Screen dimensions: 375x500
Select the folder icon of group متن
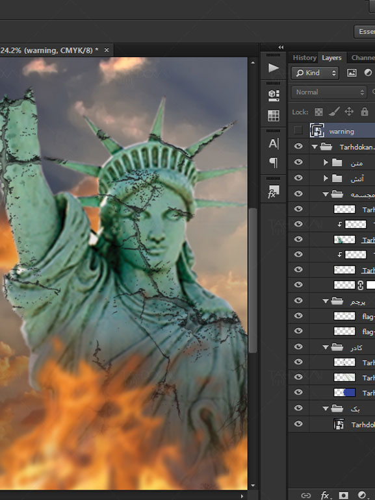[337, 162]
